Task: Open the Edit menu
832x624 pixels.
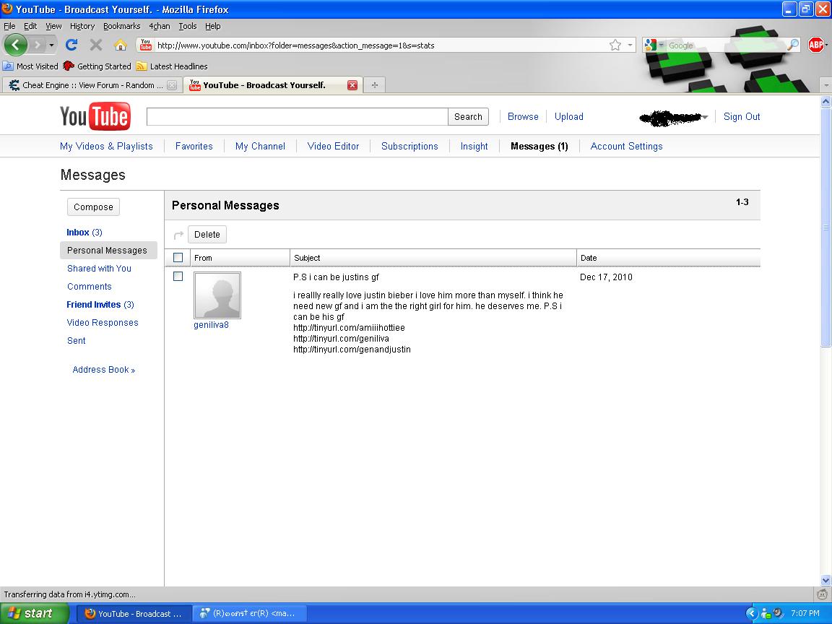Action: click(30, 26)
